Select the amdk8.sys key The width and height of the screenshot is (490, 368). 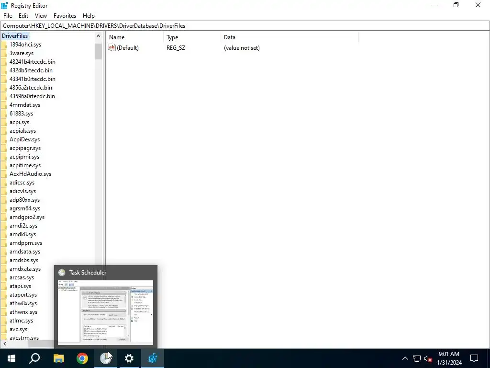[22, 234]
